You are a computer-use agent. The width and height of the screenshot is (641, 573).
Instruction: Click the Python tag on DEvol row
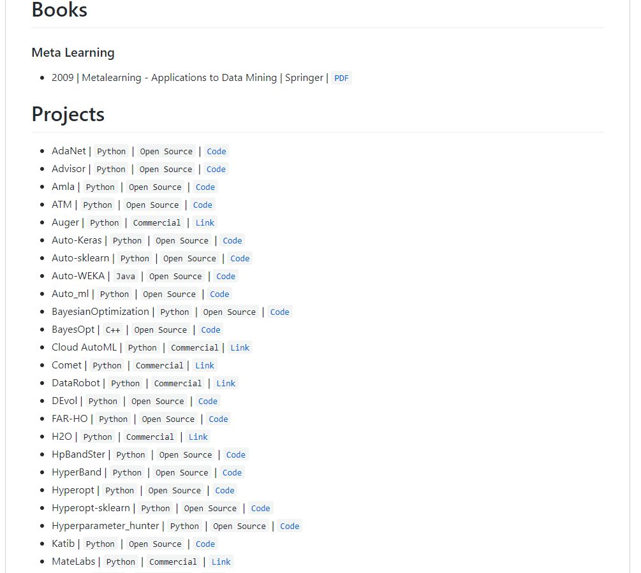pos(103,402)
